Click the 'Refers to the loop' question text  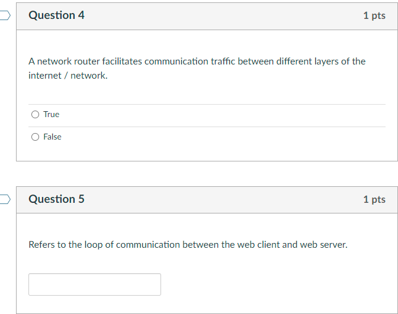coord(188,245)
